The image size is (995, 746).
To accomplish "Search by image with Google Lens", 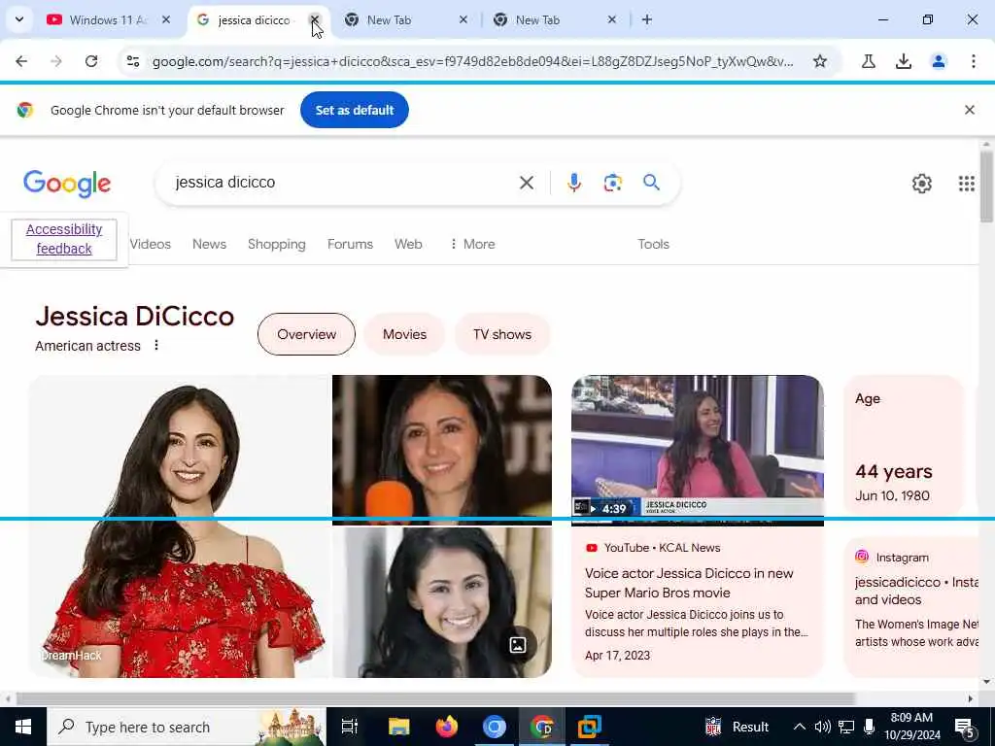I will click(x=612, y=183).
